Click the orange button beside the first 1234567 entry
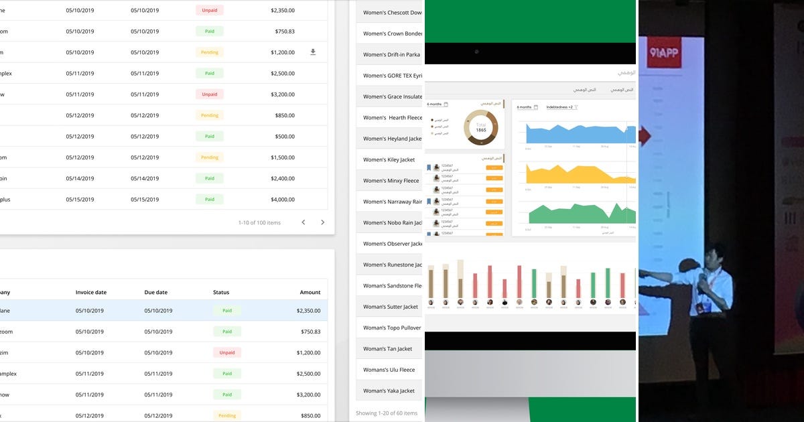Screen dimensions: 804x422 click(x=494, y=167)
